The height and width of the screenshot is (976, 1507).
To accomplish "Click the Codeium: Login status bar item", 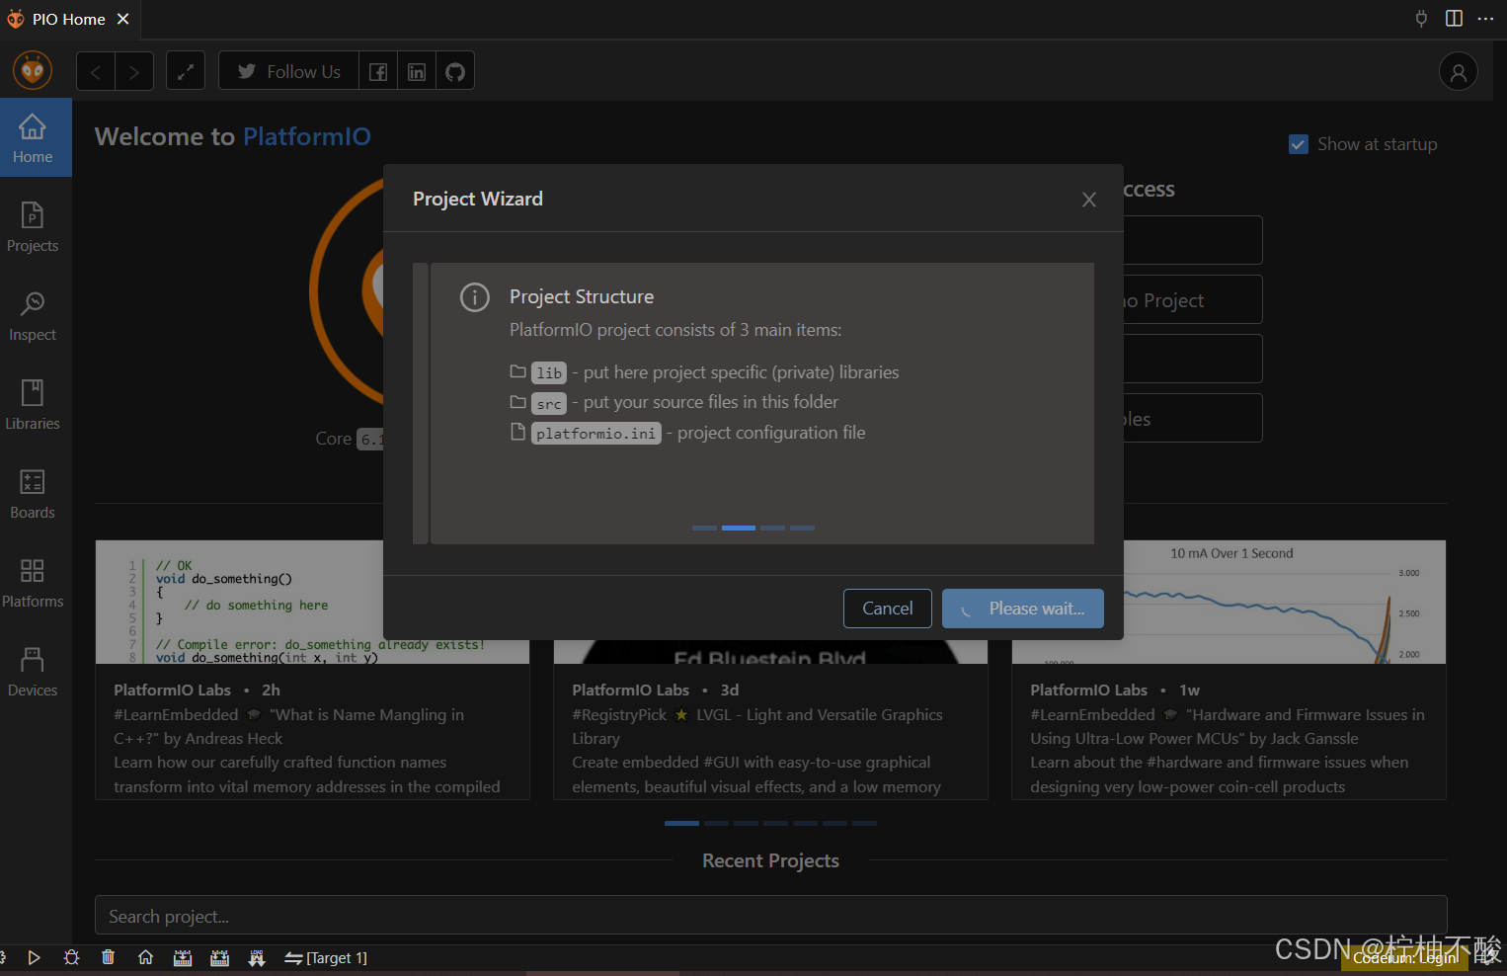I will [x=1404, y=957].
